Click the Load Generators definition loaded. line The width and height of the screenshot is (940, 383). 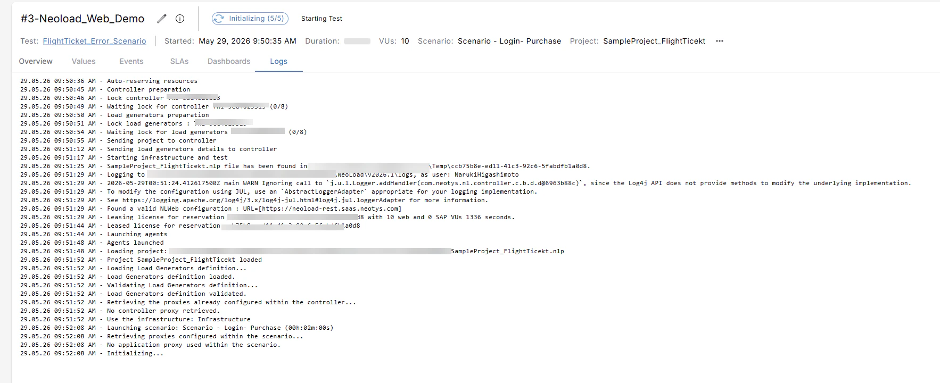128,277
